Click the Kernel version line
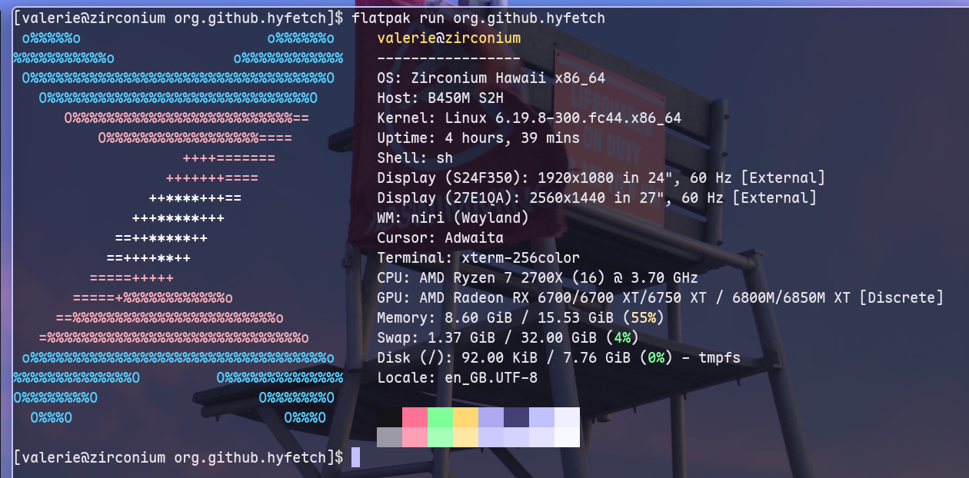 (x=529, y=118)
